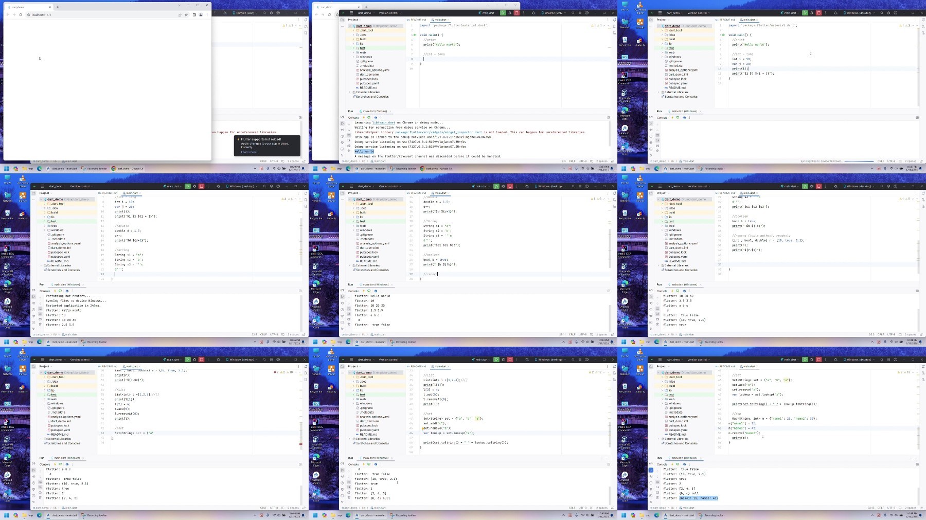Collapse dart_demo root in the IDE showing red errors
Screen dimensions: 926x520
tap(41, 372)
